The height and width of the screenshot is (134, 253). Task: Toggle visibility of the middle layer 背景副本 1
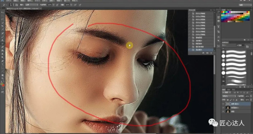coord(223,108)
